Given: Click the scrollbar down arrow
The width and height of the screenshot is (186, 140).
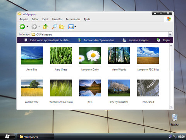Looking at the screenshot, I should [171, 107].
